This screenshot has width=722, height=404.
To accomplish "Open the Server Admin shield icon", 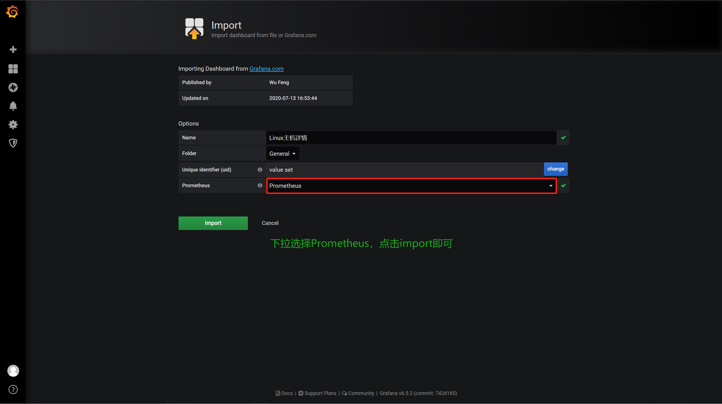I will point(13,143).
